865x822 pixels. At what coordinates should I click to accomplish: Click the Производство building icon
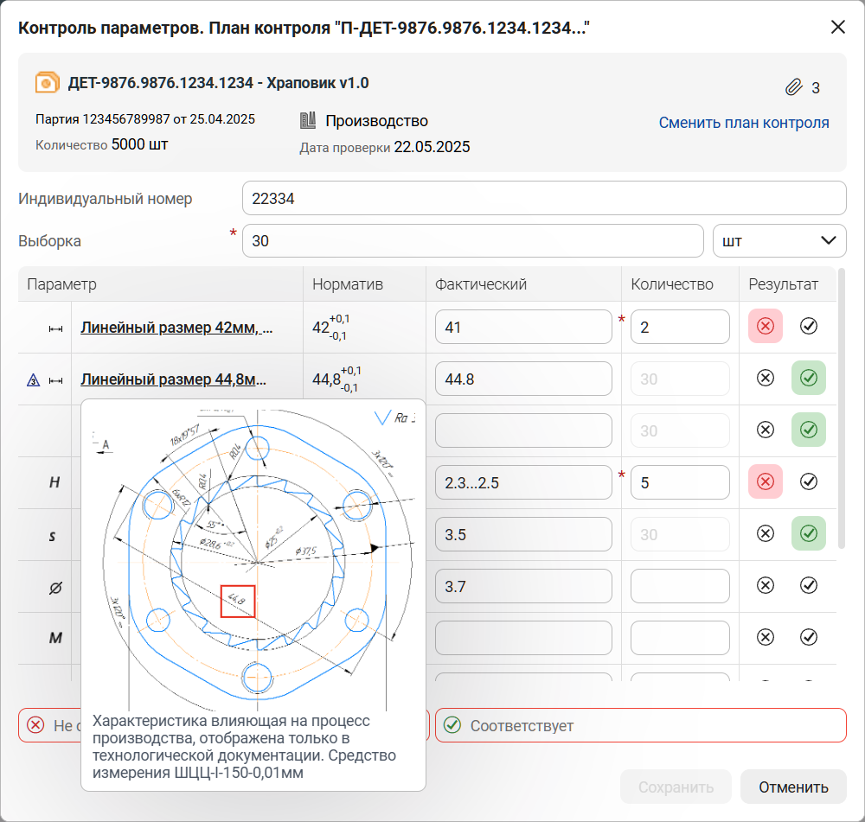(x=308, y=121)
